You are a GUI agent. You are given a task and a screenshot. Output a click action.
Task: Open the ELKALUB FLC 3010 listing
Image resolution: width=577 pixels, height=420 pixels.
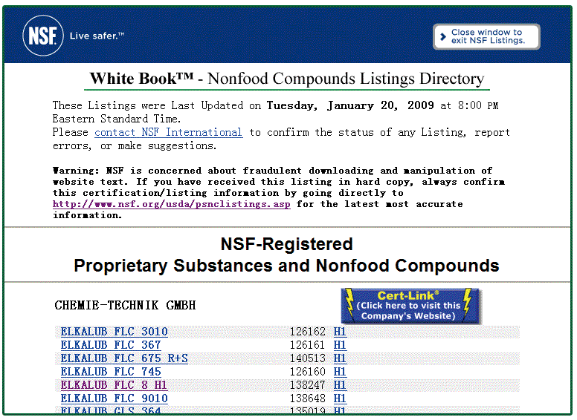point(114,332)
